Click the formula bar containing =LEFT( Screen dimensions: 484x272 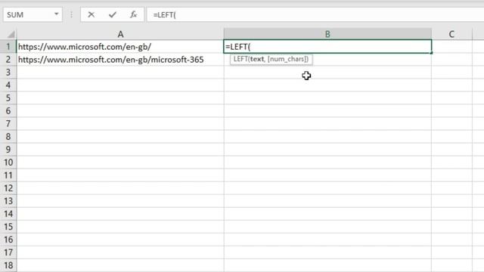315,14
